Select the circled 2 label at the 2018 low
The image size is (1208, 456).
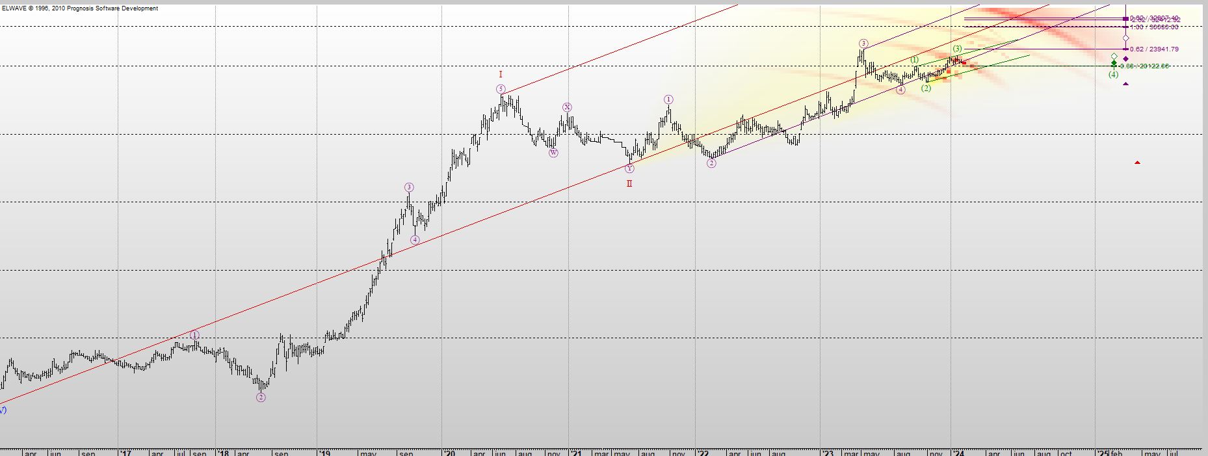261,397
